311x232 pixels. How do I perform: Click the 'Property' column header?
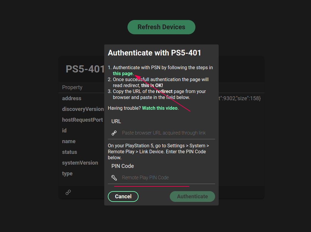(x=72, y=87)
